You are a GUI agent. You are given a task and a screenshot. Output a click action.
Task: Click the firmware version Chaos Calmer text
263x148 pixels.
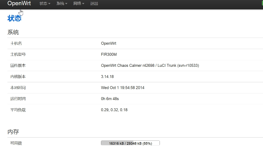[150, 66]
